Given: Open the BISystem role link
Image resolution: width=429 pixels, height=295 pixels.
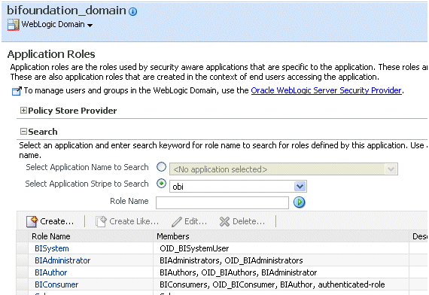Looking at the screenshot, I should tap(52, 248).
